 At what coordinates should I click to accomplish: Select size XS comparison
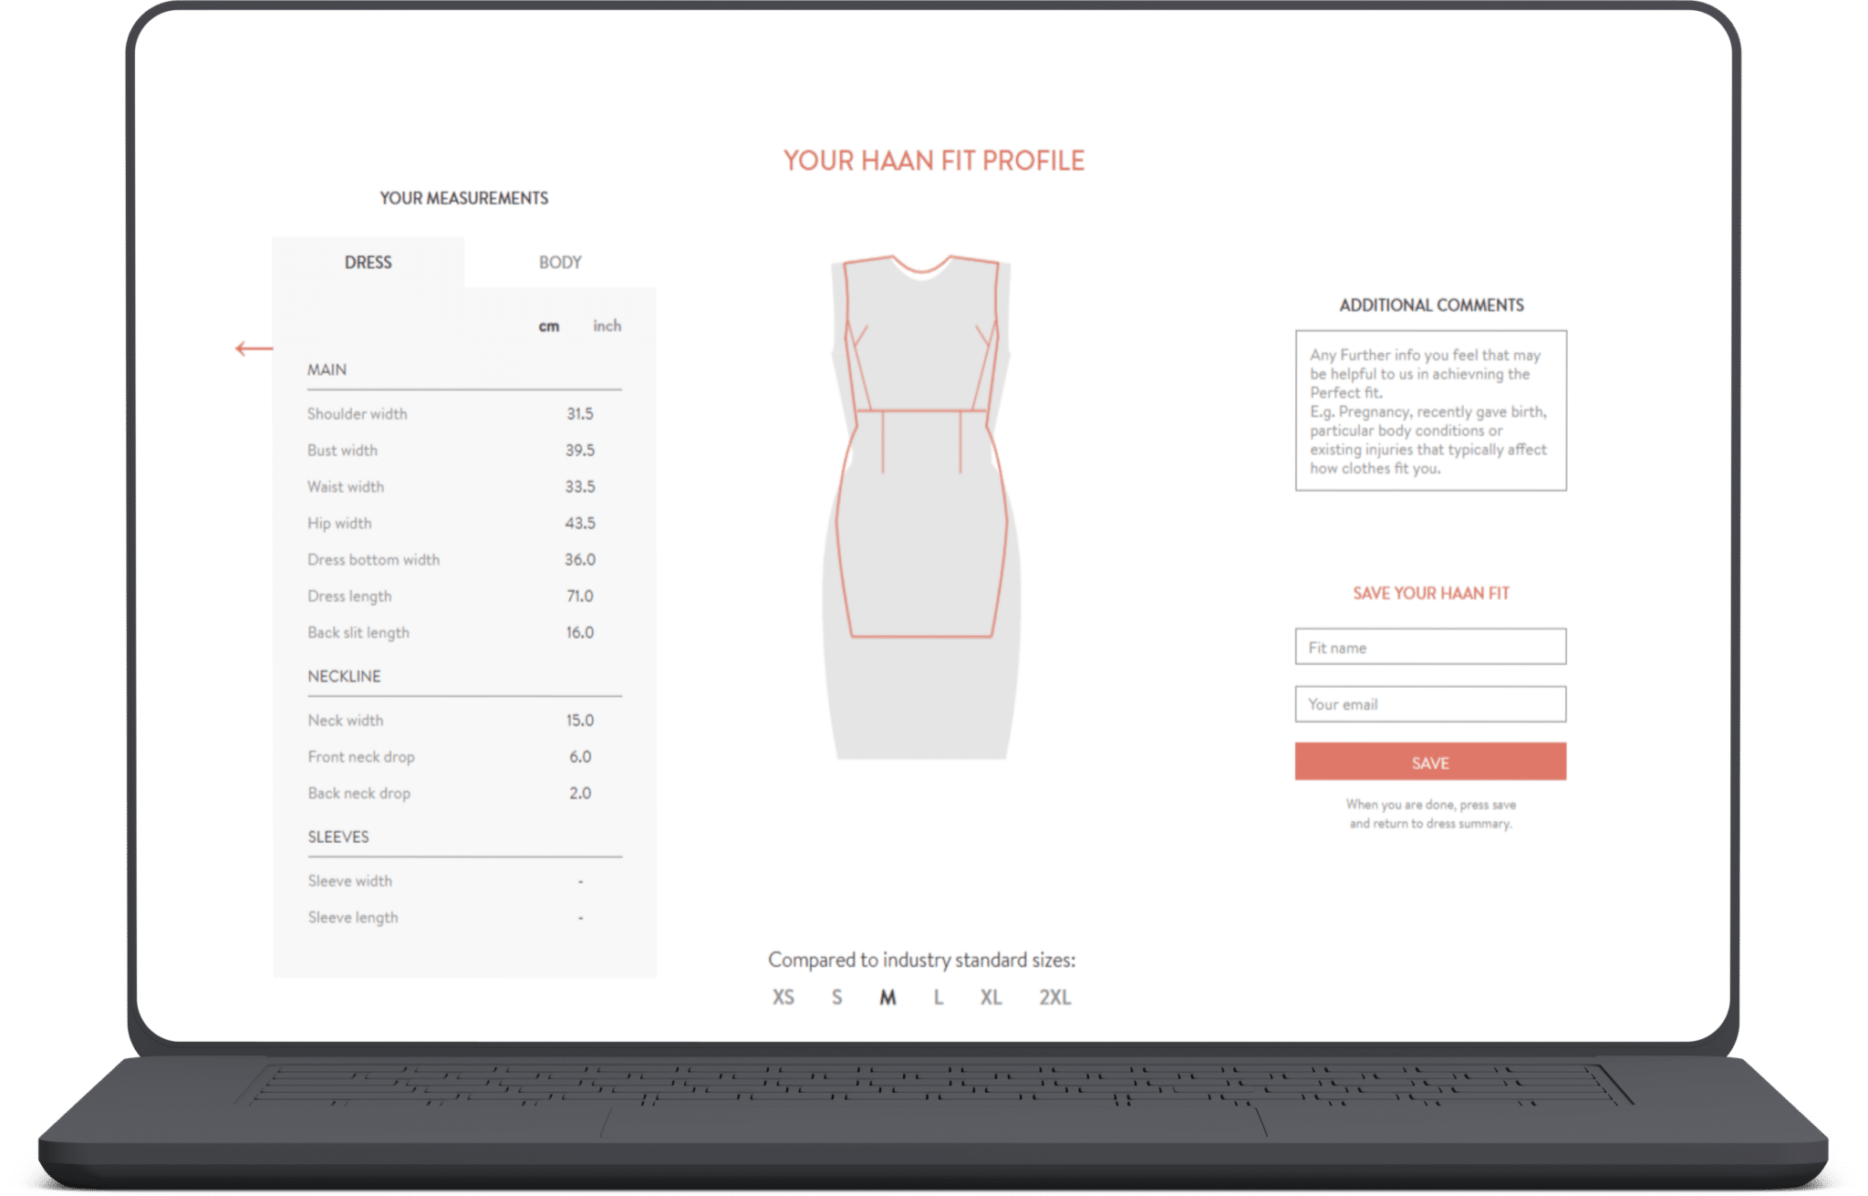point(784,998)
